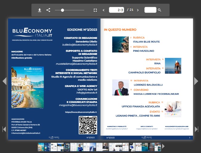Click magazine@blueconomyitalia.it under Comunicati Stampa

coord(78,105)
